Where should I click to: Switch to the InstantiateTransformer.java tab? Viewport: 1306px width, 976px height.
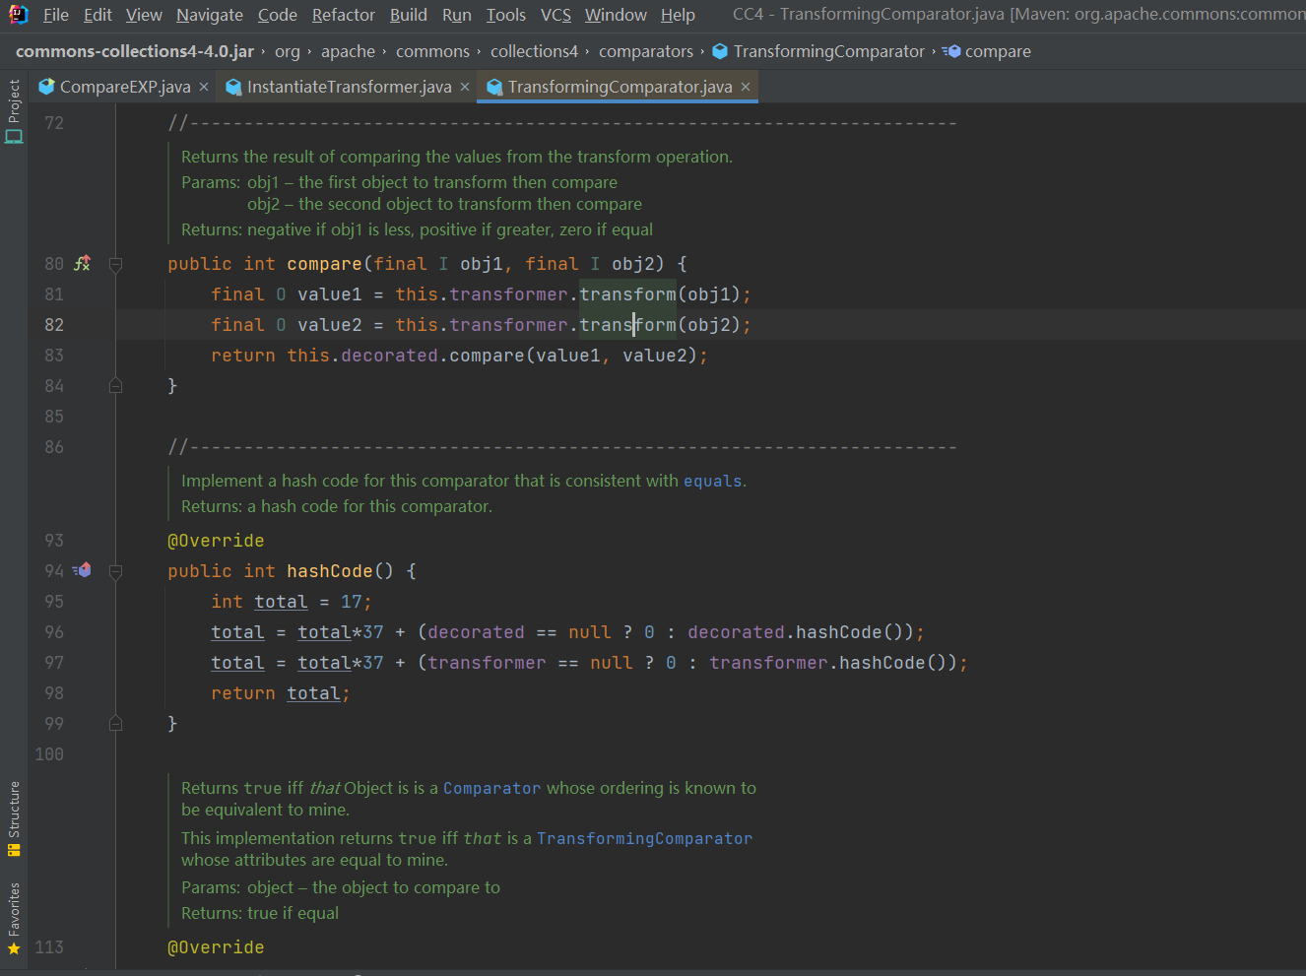tap(347, 86)
